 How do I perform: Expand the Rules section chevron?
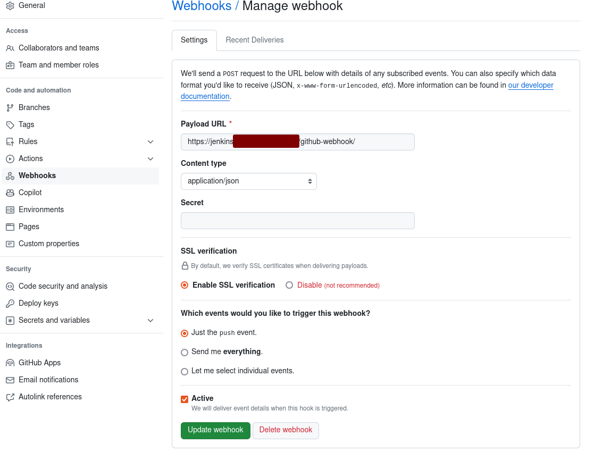[x=150, y=142]
